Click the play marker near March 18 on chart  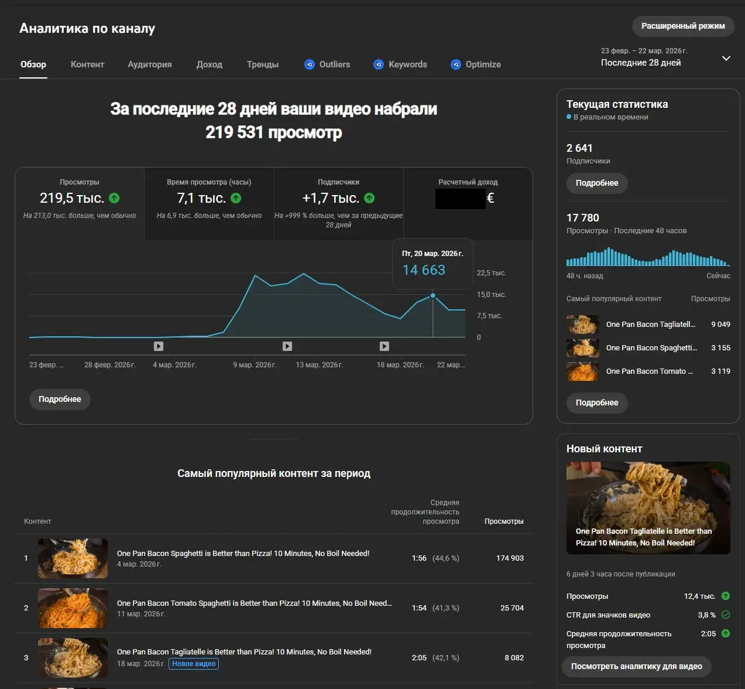[x=384, y=346]
